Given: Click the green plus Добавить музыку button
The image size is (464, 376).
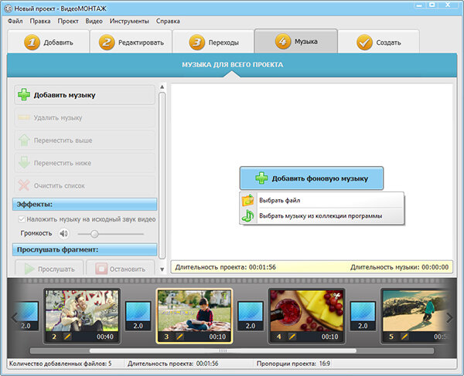Looking at the screenshot, I should coord(84,95).
